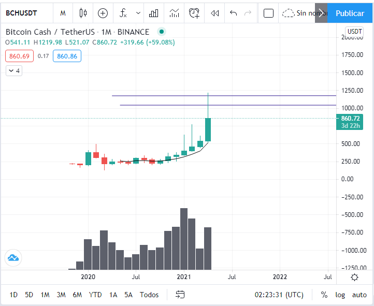Click the Publicar button
This screenshot has height=306, width=374.
pos(350,13)
